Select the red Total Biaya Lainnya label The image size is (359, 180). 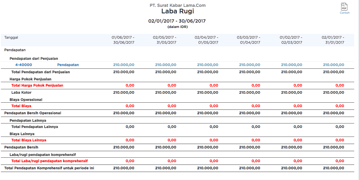(x=29, y=140)
